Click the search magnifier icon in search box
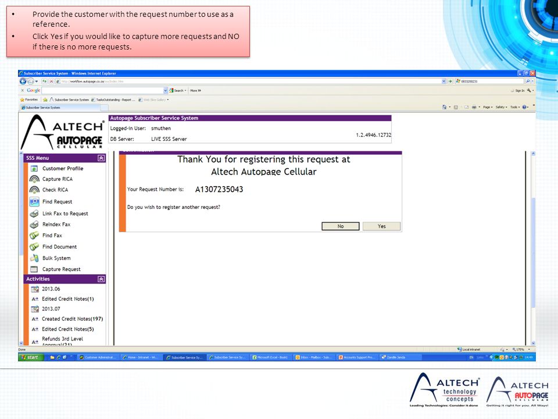The image size is (558, 419). (528, 81)
